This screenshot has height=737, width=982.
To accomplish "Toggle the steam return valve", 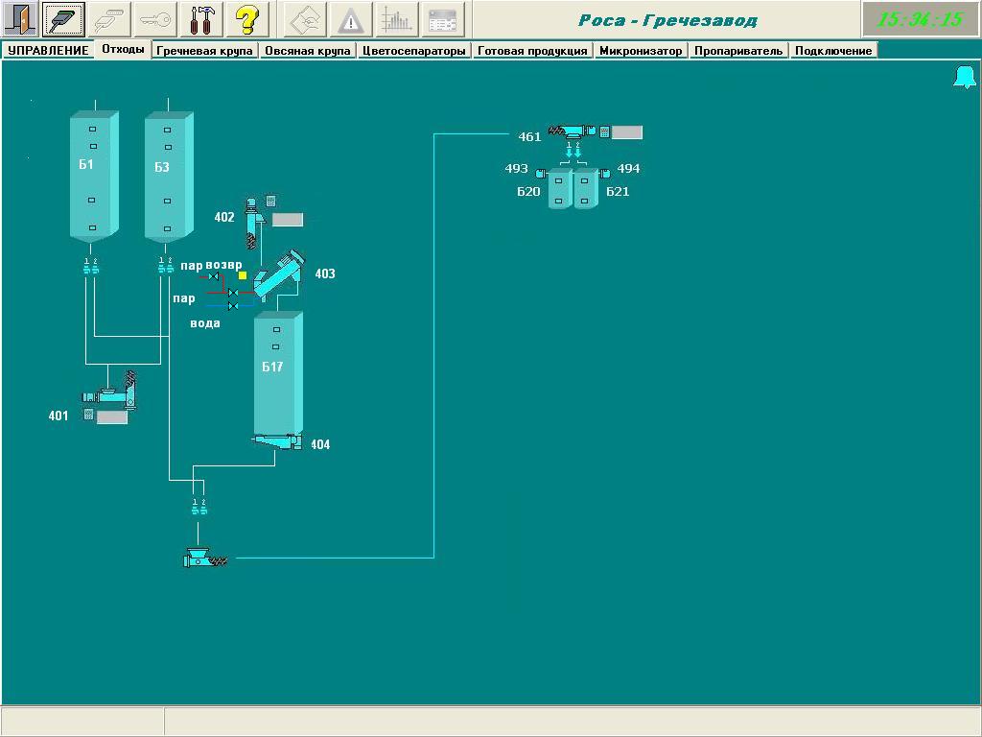I will coord(215,277).
